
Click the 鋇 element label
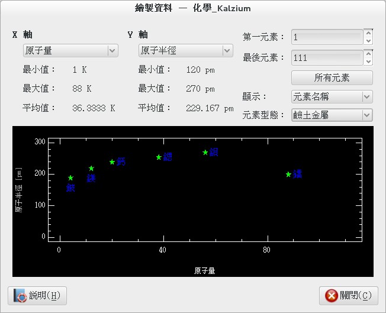click(x=214, y=152)
